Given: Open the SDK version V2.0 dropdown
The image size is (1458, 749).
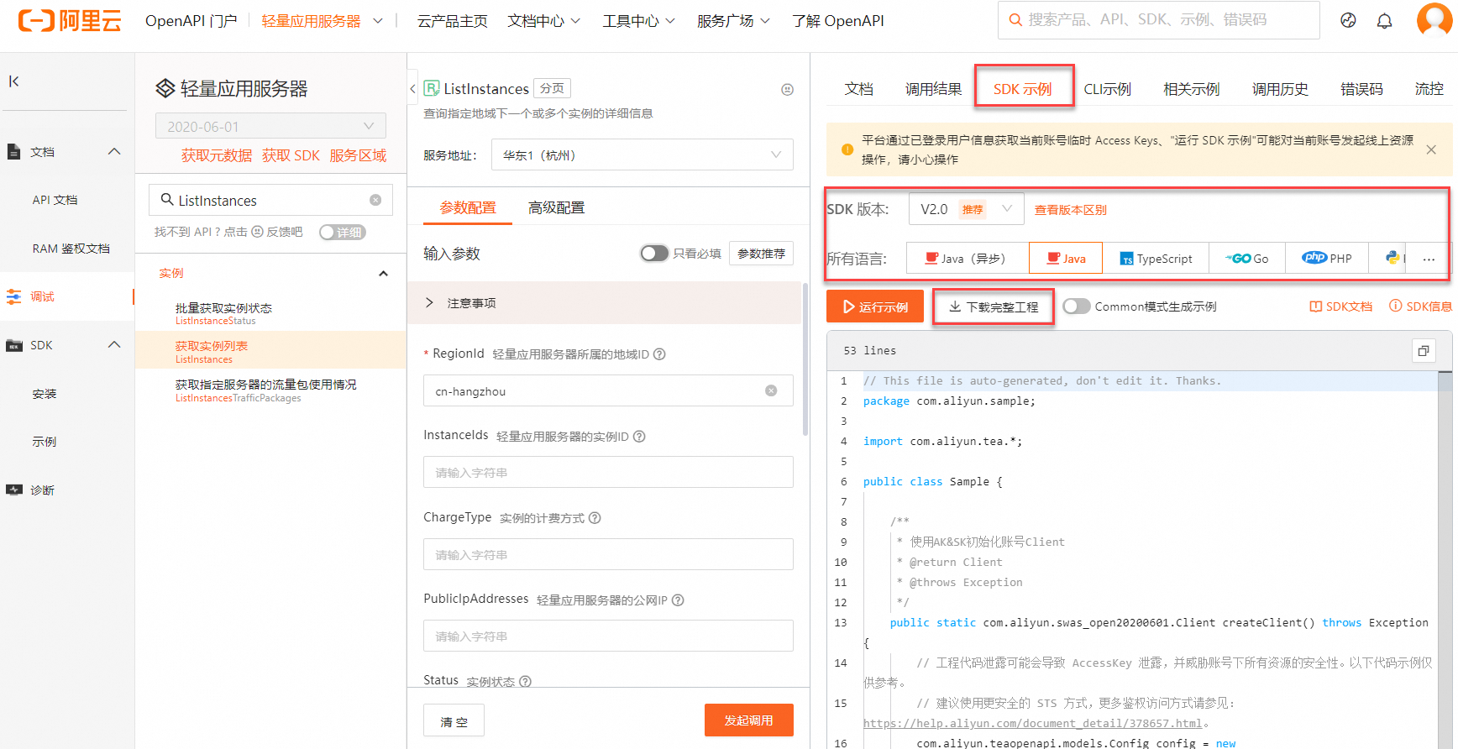Looking at the screenshot, I should (966, 209).
